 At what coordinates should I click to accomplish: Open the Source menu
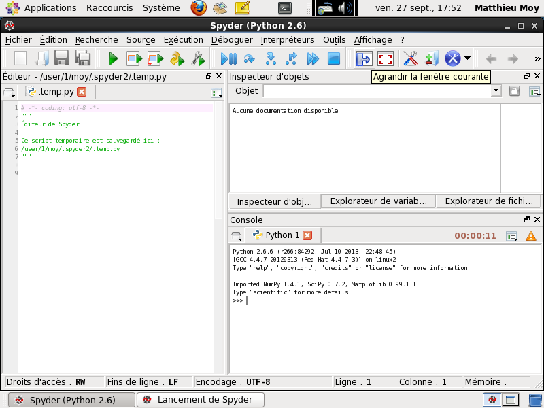coord(141,40)
